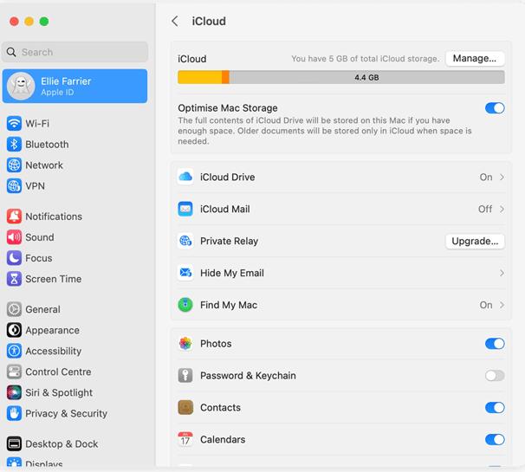This screenshot has width=525, height=472.
Task: Click the Wi-Fi icon in sidebar
Action: point(14,124)
